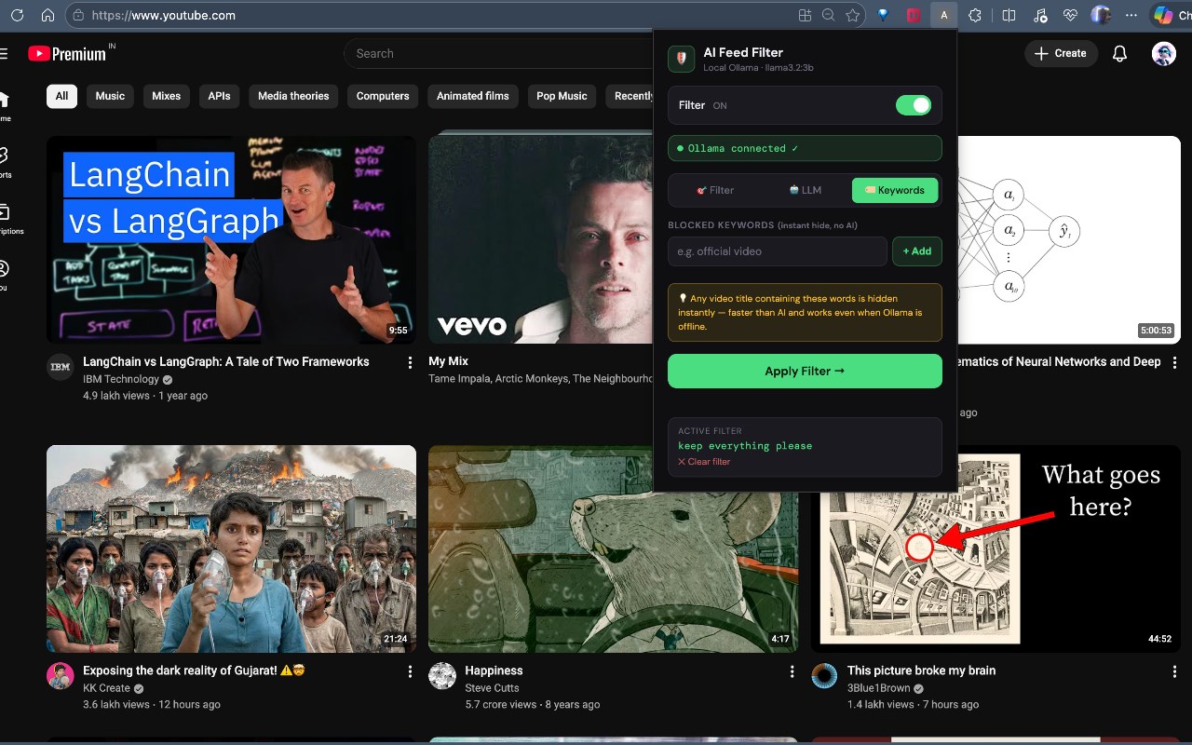Open the Steve Cutts channel name link

(493, 688)
